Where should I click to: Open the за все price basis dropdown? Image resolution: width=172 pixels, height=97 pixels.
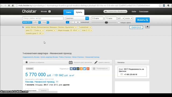pyautogui.click(x=129, y=18)
